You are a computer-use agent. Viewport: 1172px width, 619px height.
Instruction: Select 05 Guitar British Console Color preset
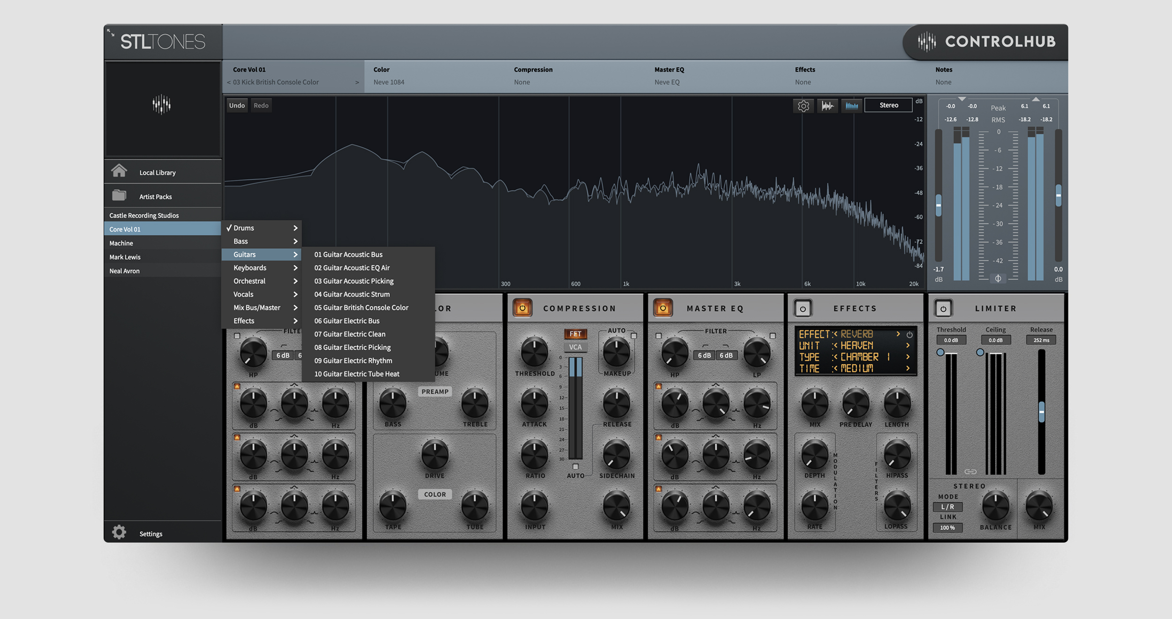368,308
